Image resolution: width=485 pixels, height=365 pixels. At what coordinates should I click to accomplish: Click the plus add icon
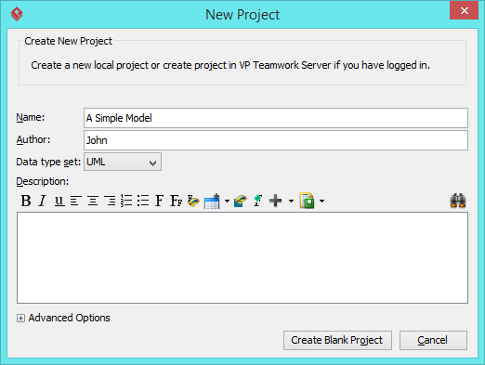(x=275, y=201)
